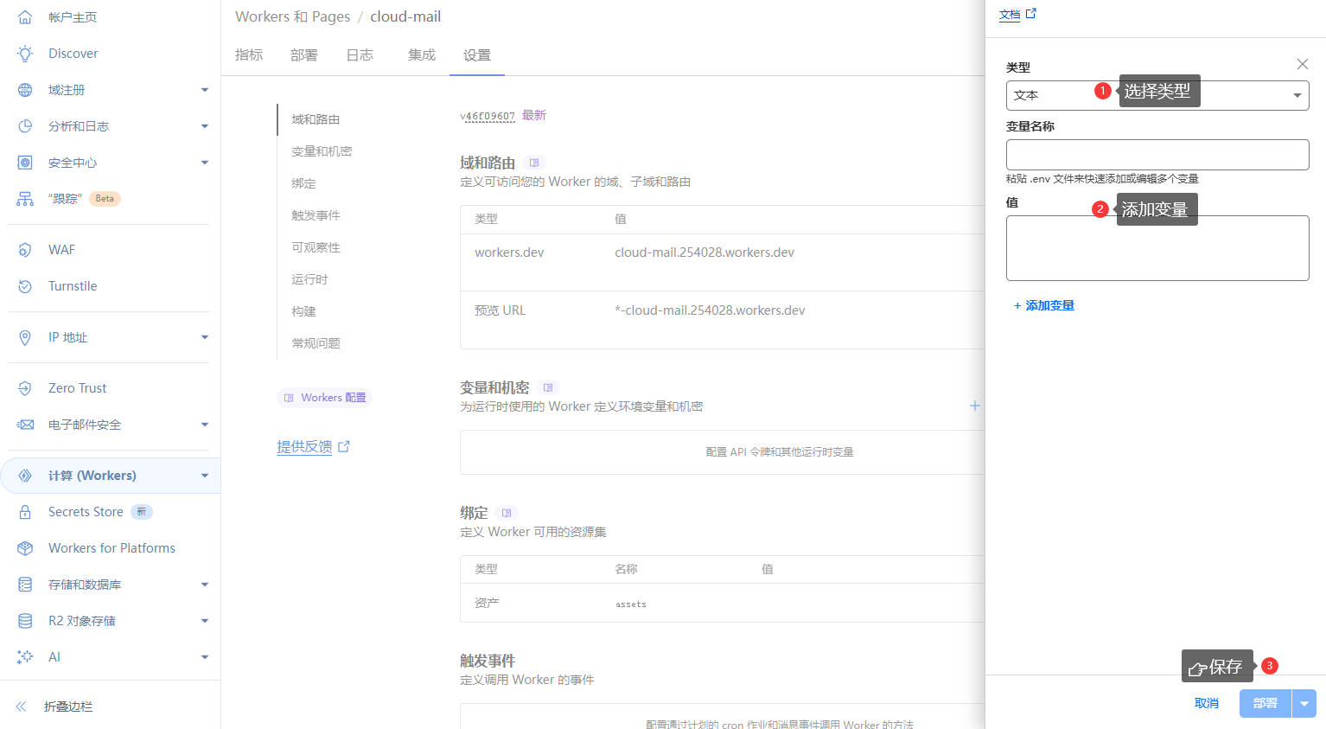Open the 部署 button's dropdown arrow
1326x729 pixels.
pyautogui.click(x=1304, y=703)
